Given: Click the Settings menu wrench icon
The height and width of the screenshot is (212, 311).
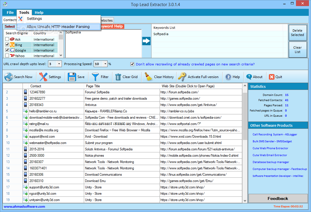Looking at the screenshot, I should click(21, 19).
